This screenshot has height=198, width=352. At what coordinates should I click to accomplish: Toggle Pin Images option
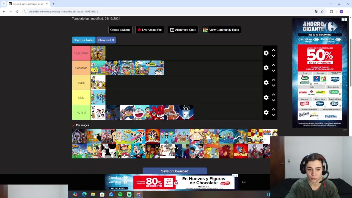(x=81, y=125)
